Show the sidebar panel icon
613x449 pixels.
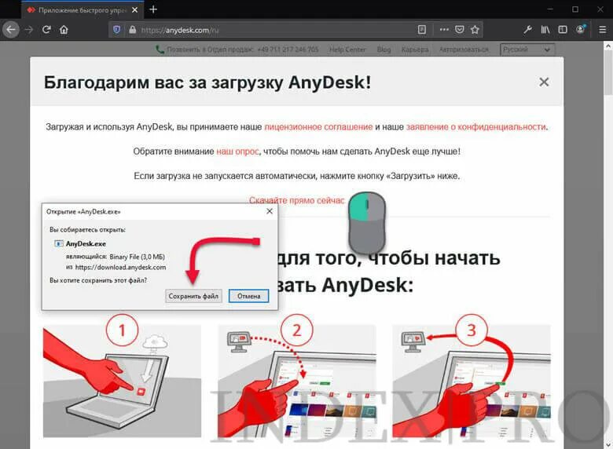[x=563, y=30]
